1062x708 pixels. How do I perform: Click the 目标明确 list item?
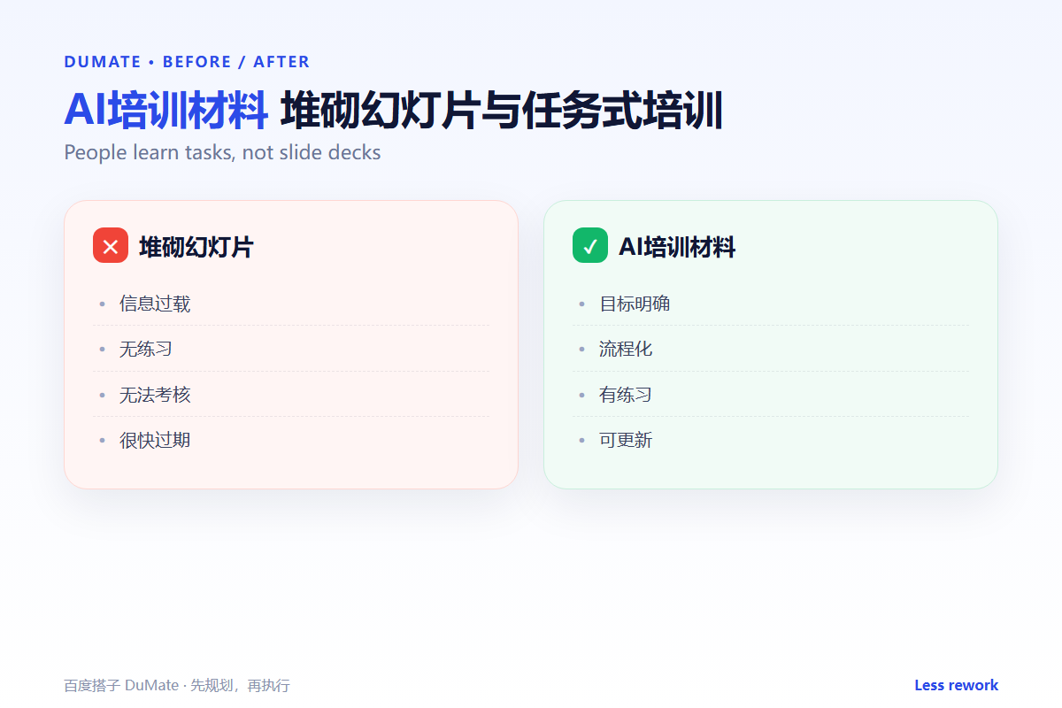point(771,304)
